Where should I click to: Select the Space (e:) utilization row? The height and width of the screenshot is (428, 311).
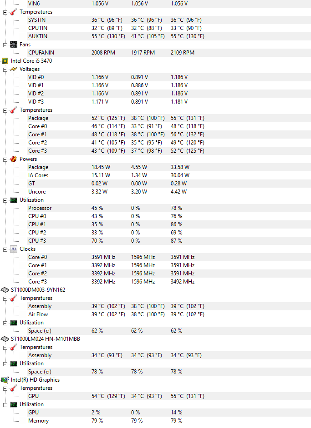pos(40,372)
